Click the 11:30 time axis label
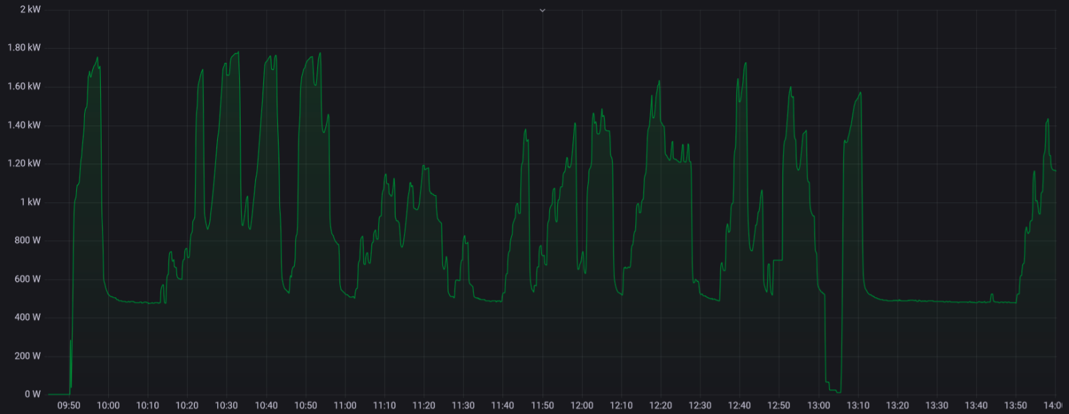 tap(463, 405)
